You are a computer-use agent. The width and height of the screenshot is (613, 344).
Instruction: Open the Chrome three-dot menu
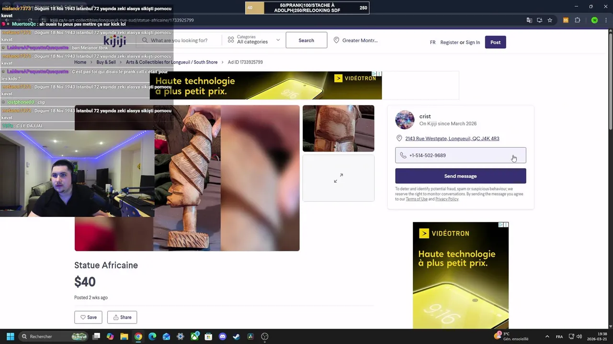point(605,20)
